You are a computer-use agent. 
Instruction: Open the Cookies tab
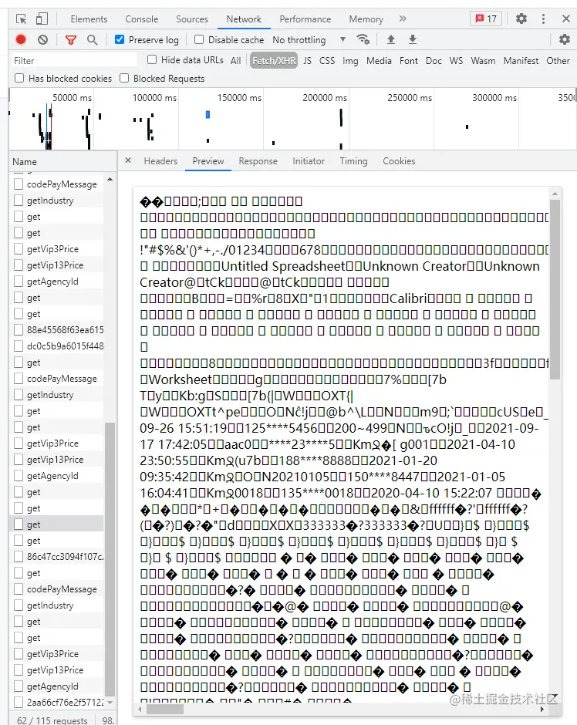coord(399,161)
